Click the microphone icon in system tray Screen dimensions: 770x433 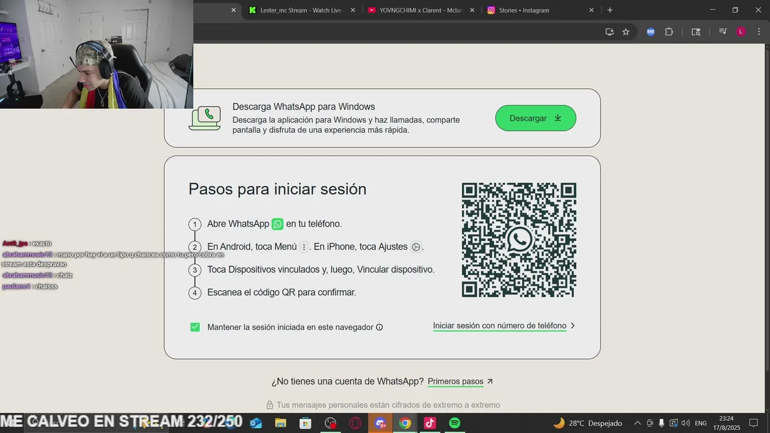pos(661,423)
